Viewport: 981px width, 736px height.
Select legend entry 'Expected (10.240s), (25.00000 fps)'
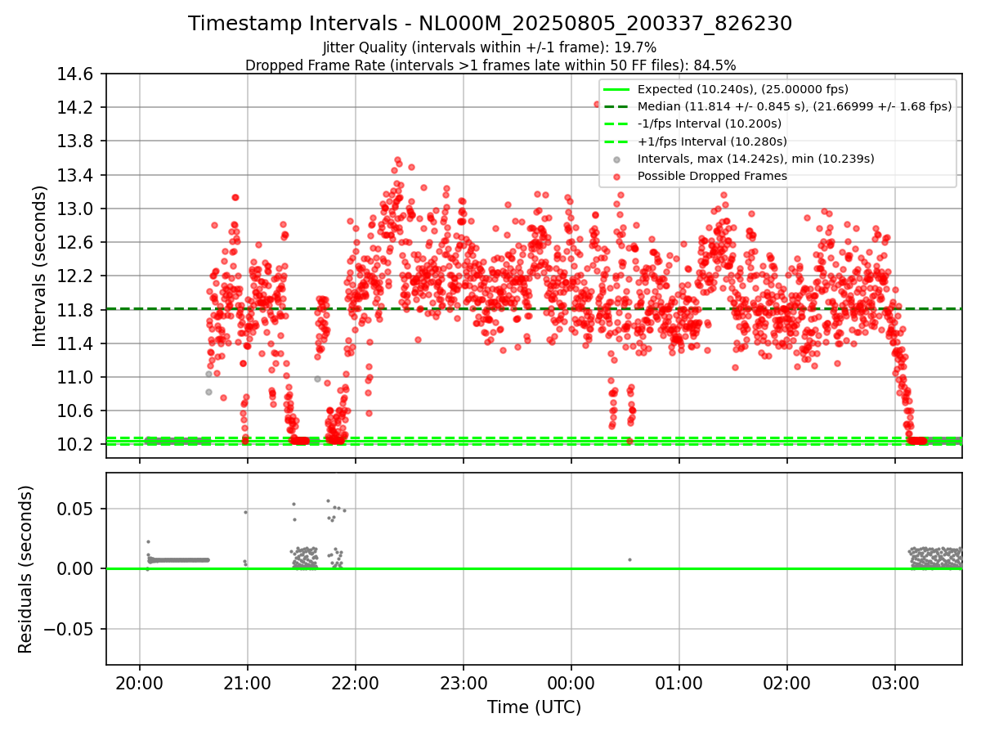pyautogui.click(x=743, y=89)
